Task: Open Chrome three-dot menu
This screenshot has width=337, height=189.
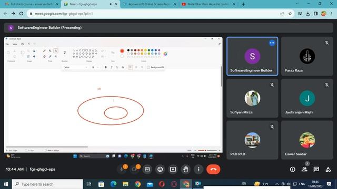Action: click(x=332, y=14)
